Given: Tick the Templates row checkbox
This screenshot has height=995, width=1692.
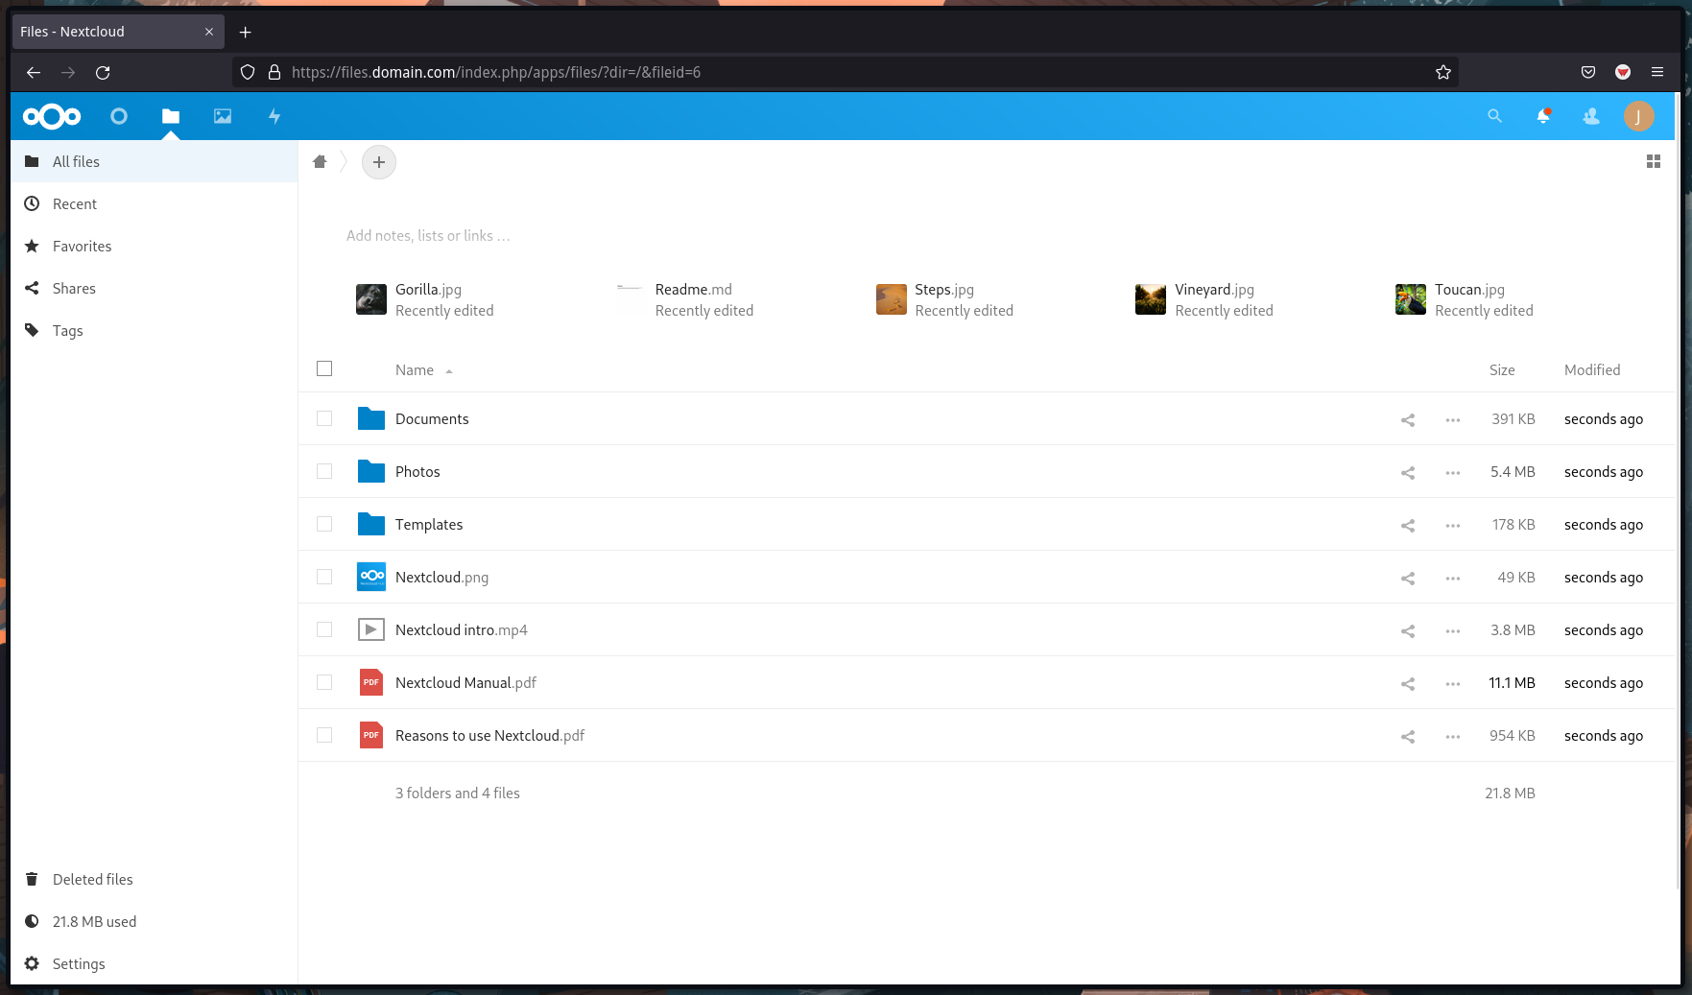Looking at the screenshot, I should tap(324, 524).
